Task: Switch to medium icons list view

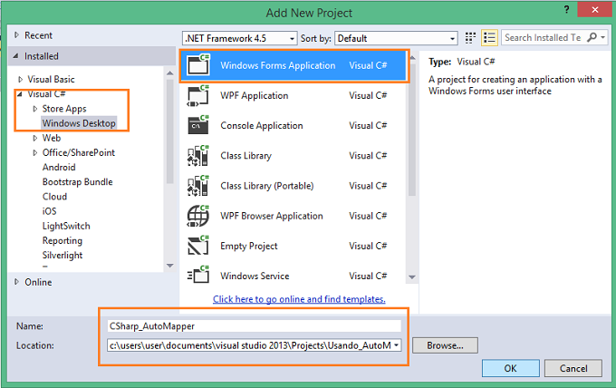Action: [489, 38]
